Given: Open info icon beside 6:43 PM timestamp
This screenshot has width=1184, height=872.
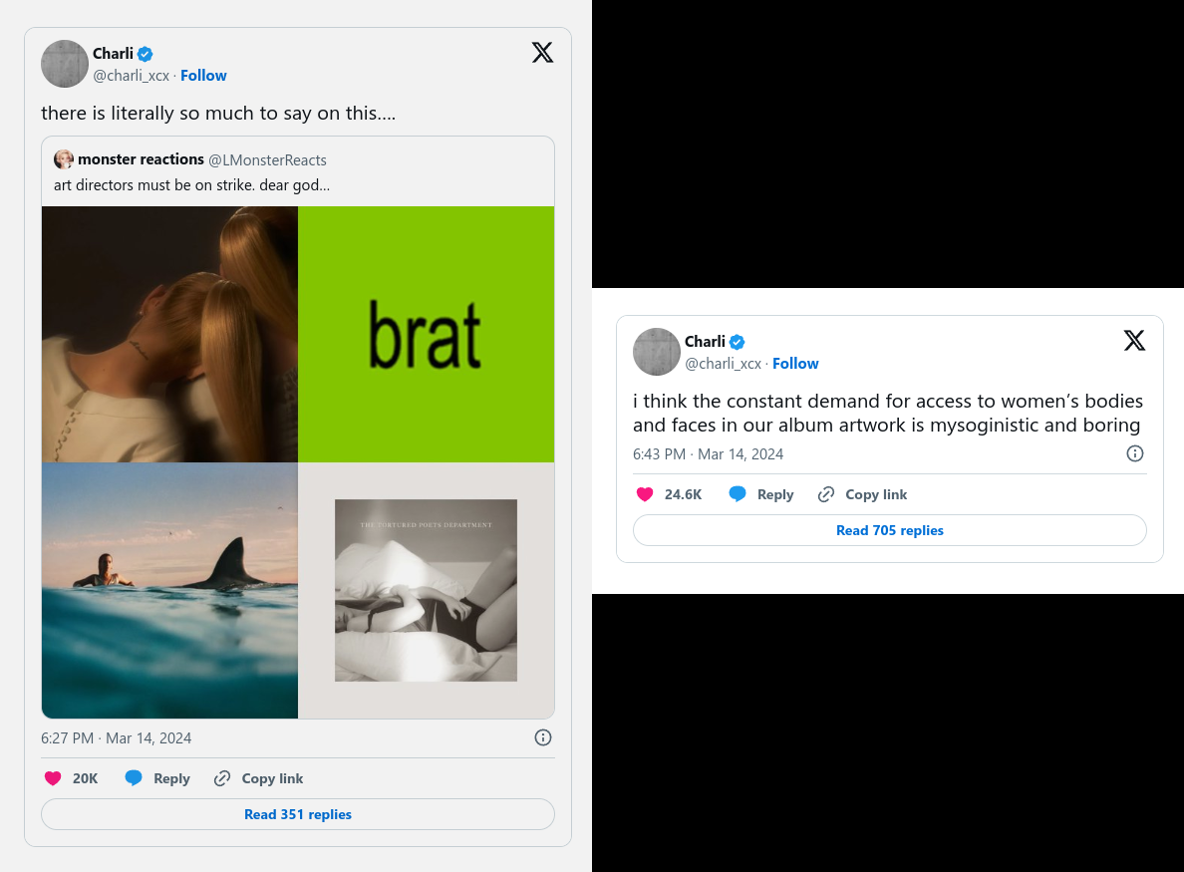Looking at the screenshot, I should [1135, 453].
